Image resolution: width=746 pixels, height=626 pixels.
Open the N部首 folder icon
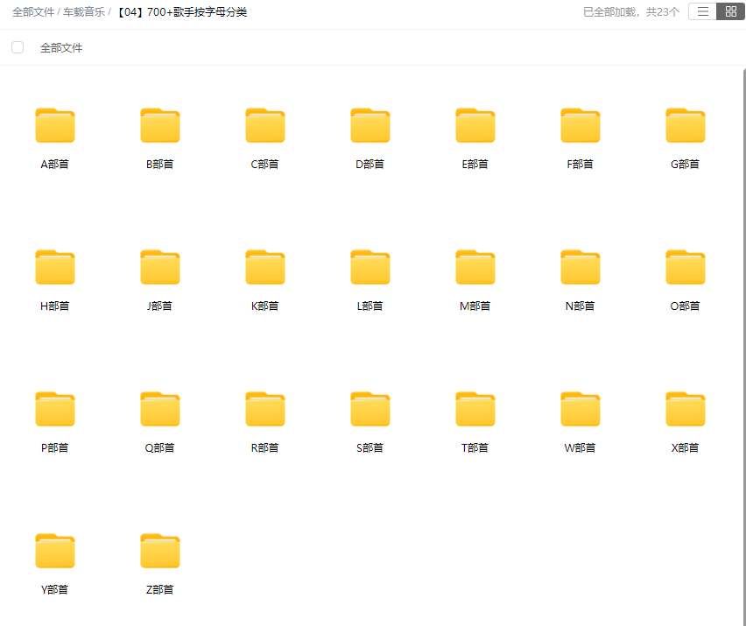click(x=581, y=267)
